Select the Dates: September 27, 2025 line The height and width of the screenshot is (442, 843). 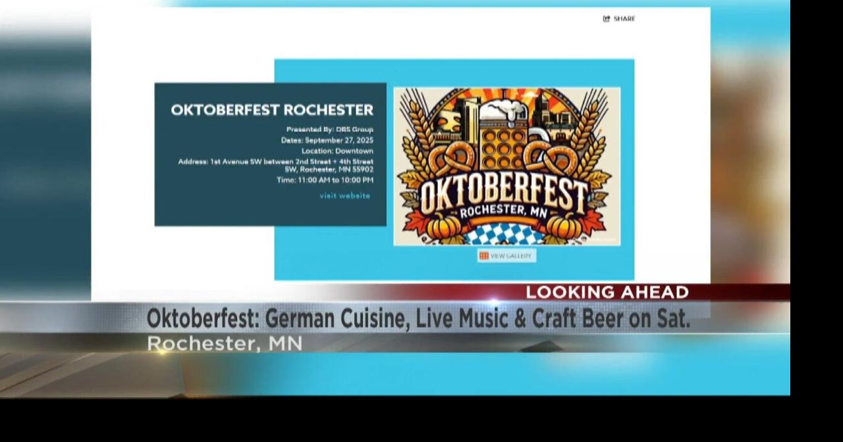click(327, 140)
